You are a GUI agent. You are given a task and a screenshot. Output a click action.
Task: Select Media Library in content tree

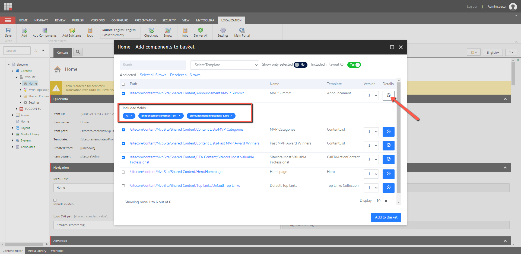[x=30, y=134]
